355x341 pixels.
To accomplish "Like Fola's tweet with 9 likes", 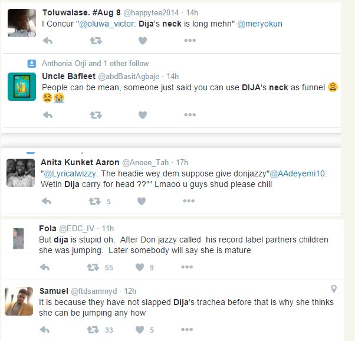I will tap(140, 267).
